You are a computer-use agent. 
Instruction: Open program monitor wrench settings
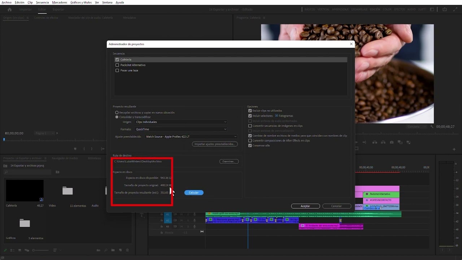tap(432, 127)
